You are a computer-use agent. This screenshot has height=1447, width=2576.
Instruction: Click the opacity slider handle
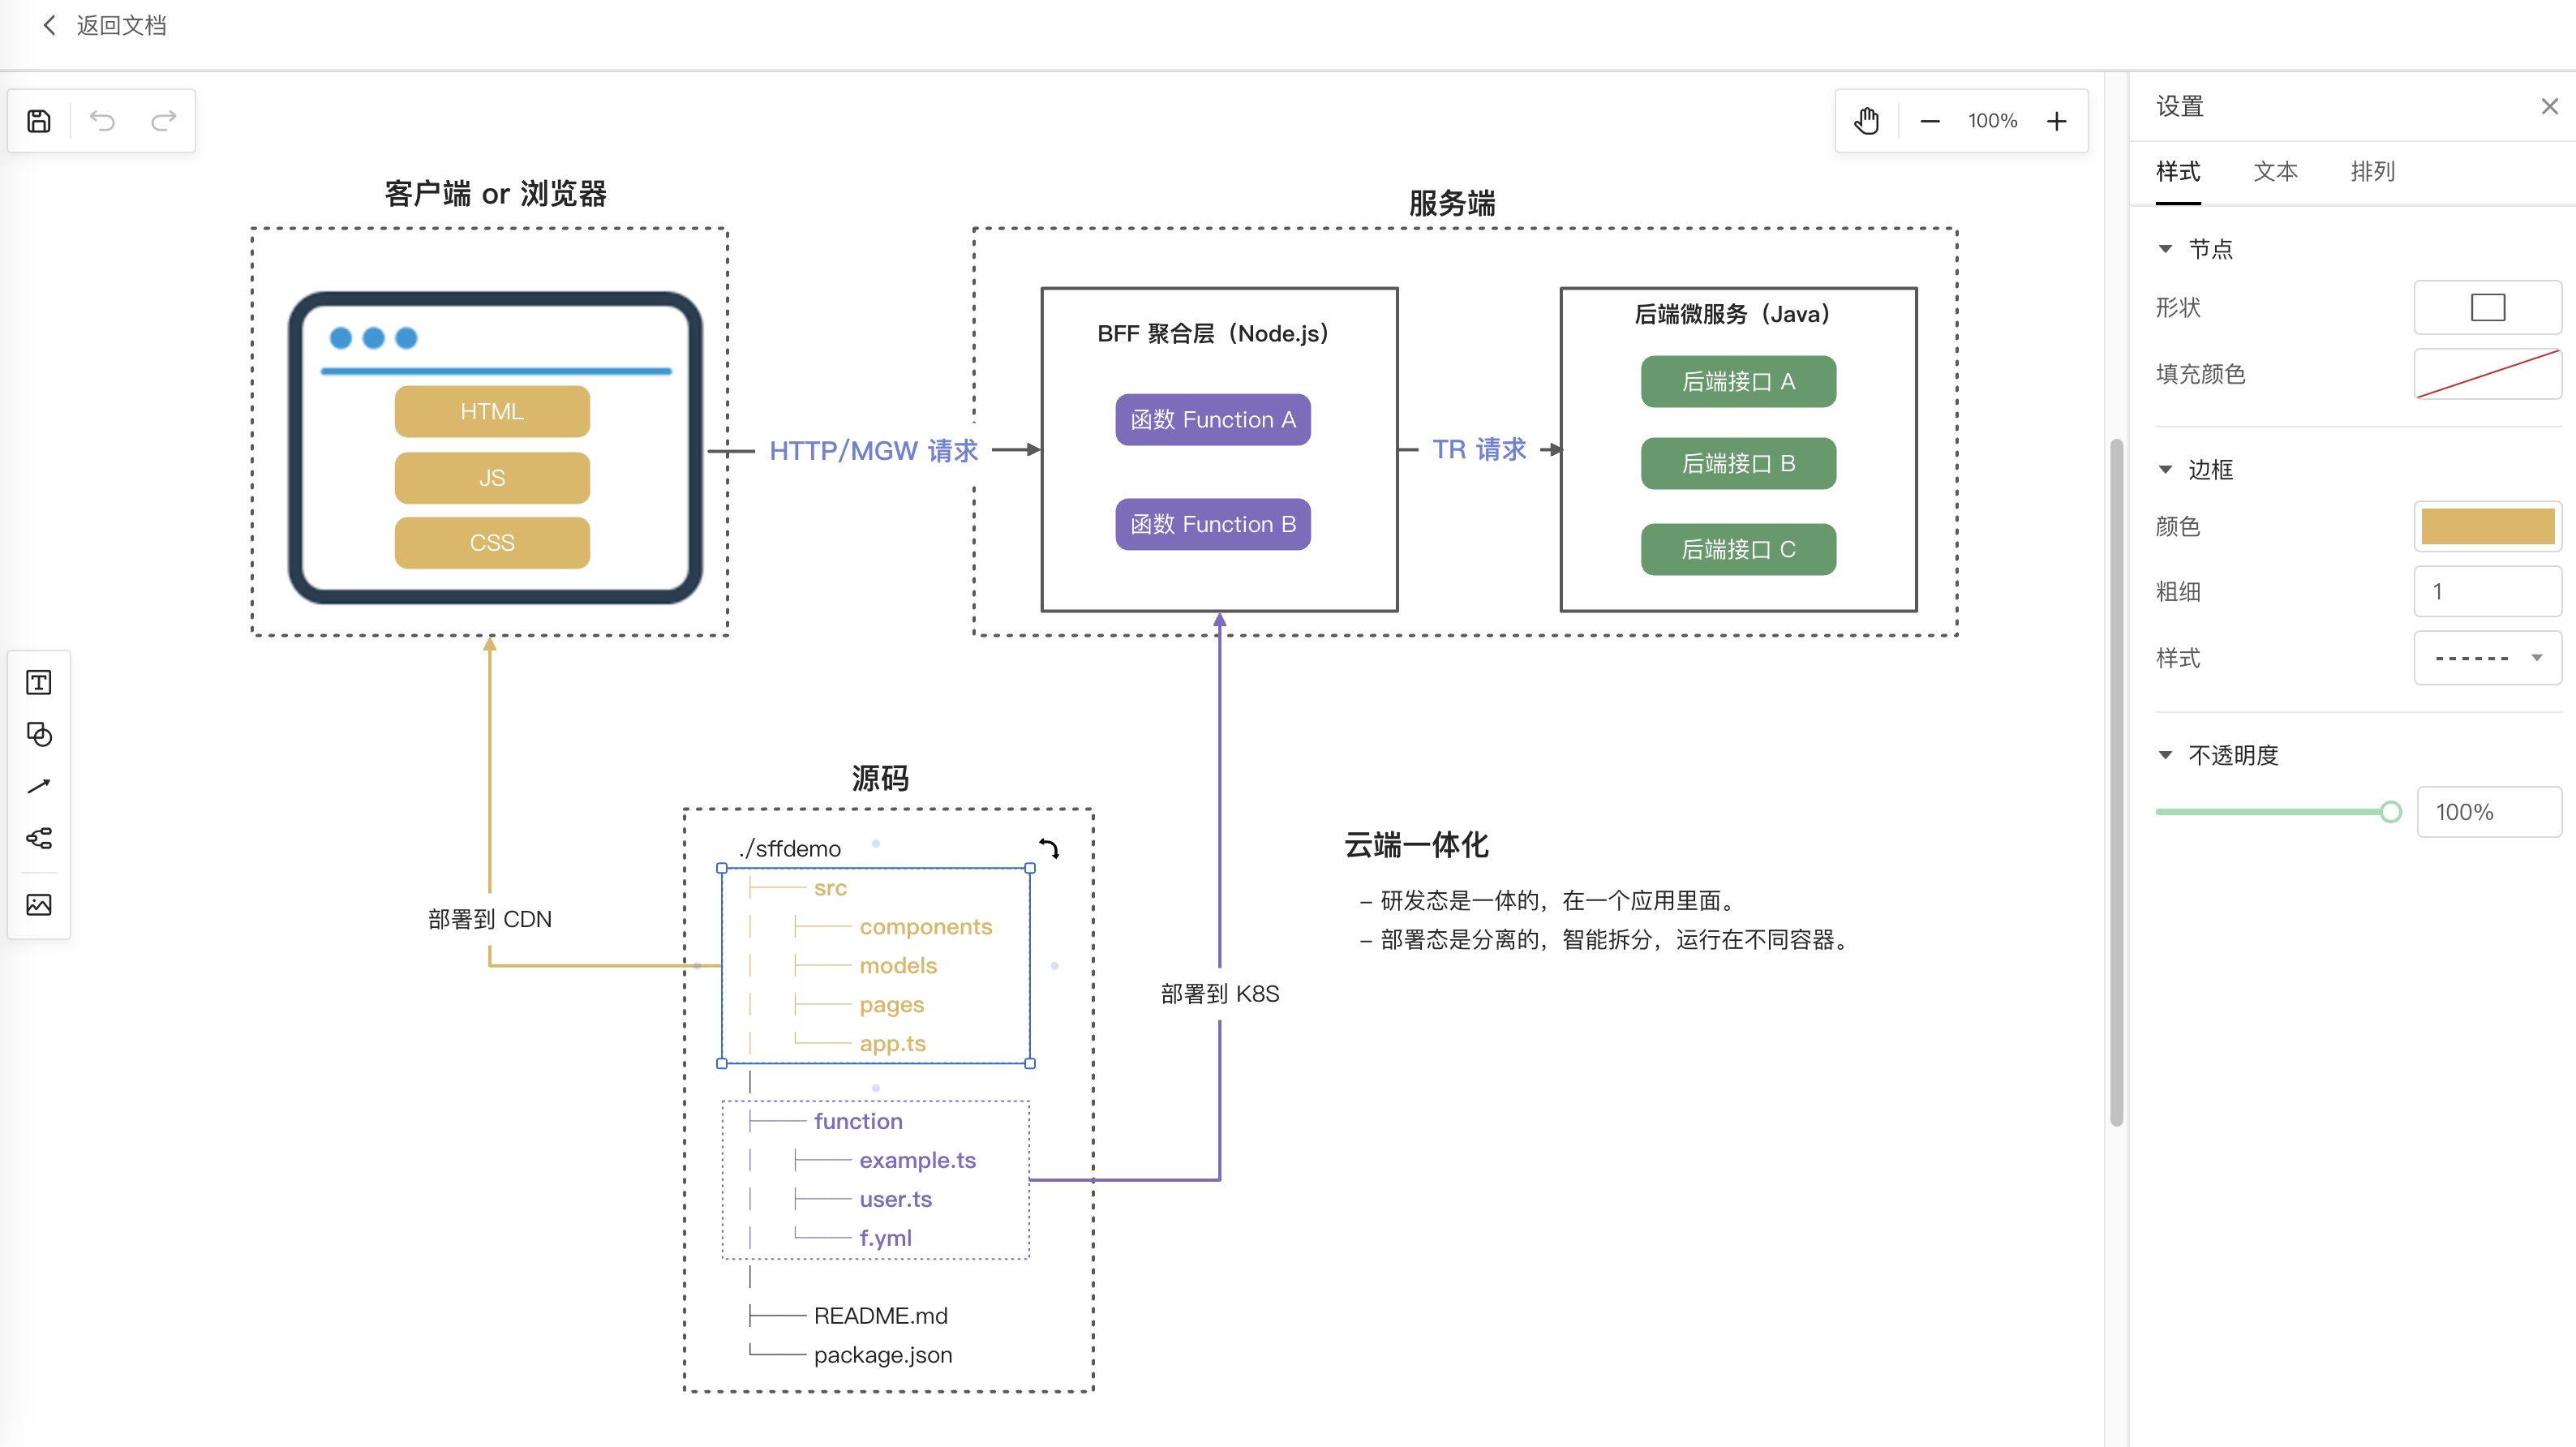tap(2390, 811)
